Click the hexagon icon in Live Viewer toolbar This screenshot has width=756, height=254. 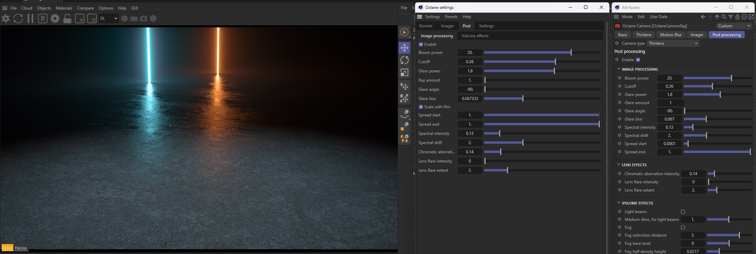pos(124,18)
